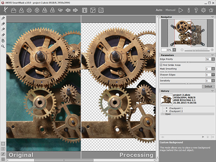
Task: Delete history state with trash icon
Action: tap(208, 137)
